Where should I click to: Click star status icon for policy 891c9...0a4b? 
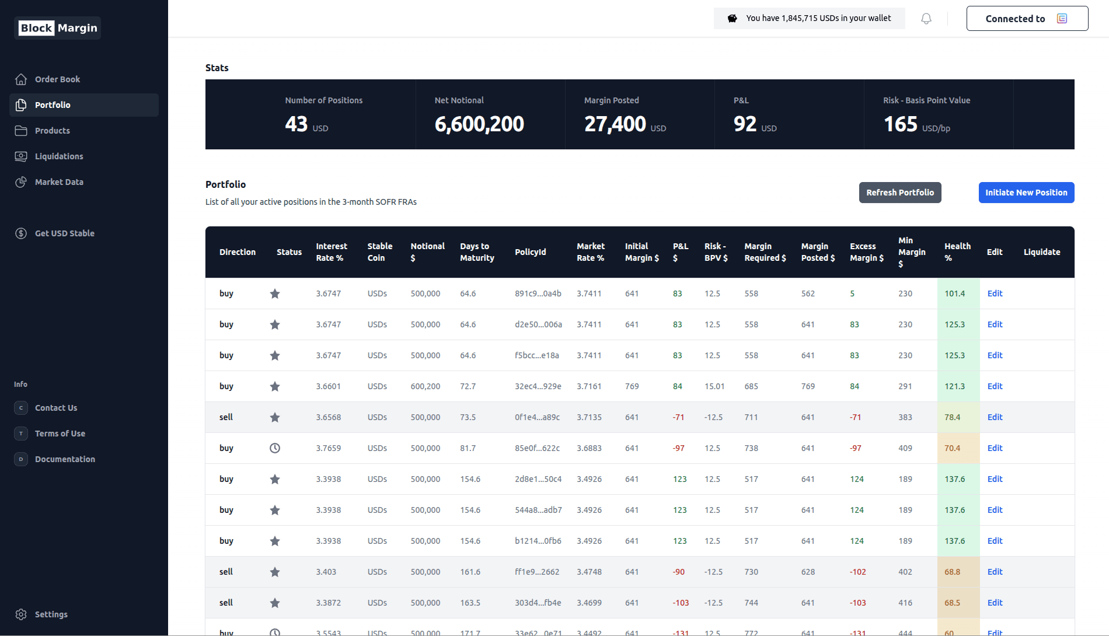pyautogui.click(x=275, y=293)
